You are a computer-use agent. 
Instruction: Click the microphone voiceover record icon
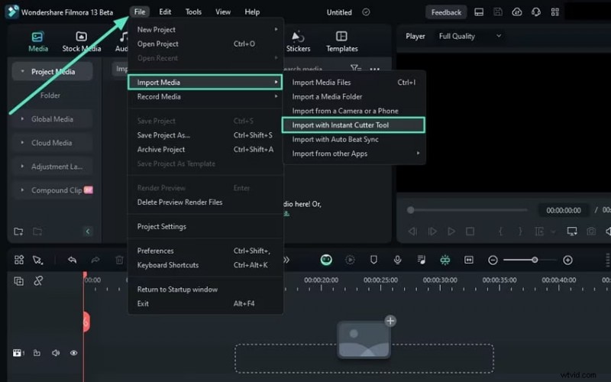[397, 260]
